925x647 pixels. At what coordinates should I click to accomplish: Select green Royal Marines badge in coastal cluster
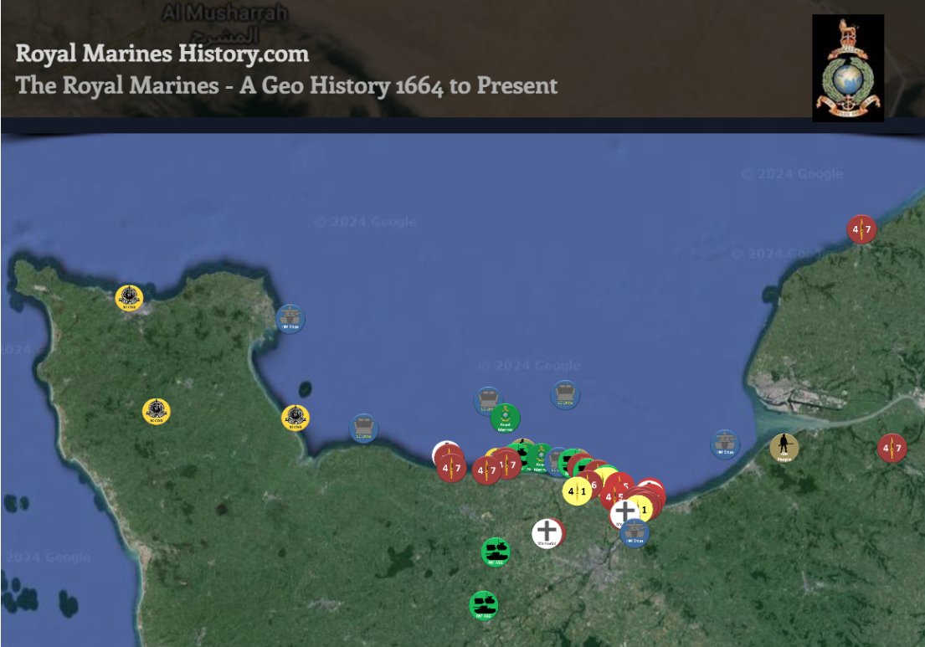tap(540, 459)
